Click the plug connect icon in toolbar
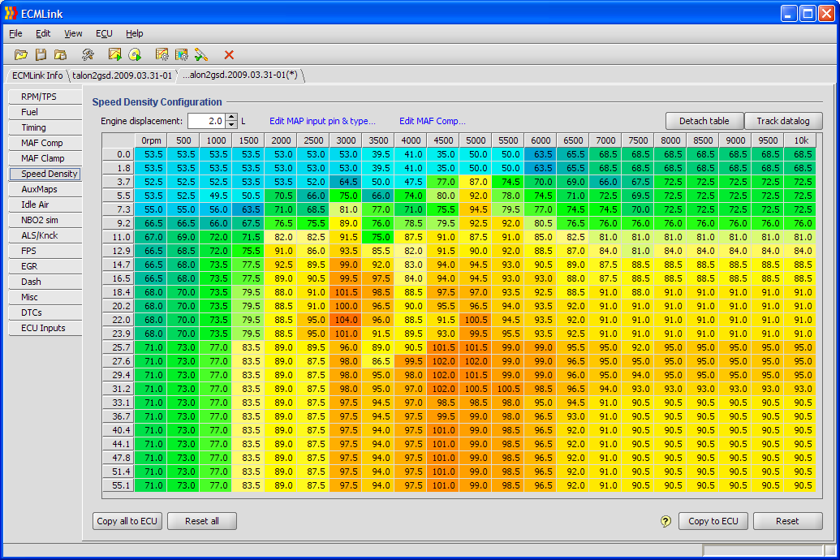Image resolution: width=840 pixels, height=560 pixels. [x=201, y=54]
